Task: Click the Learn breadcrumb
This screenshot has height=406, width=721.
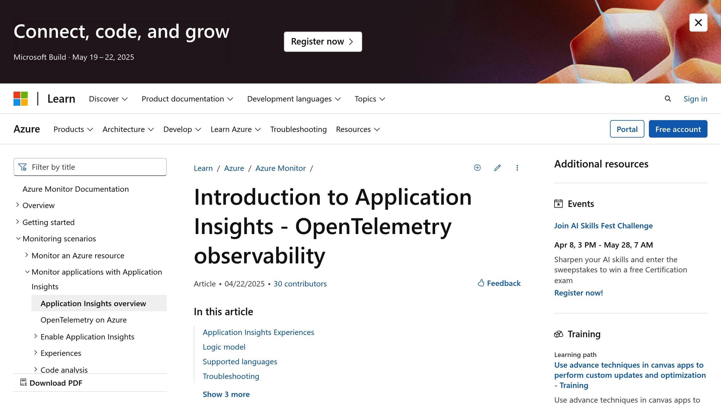Action: coord(203,168)
